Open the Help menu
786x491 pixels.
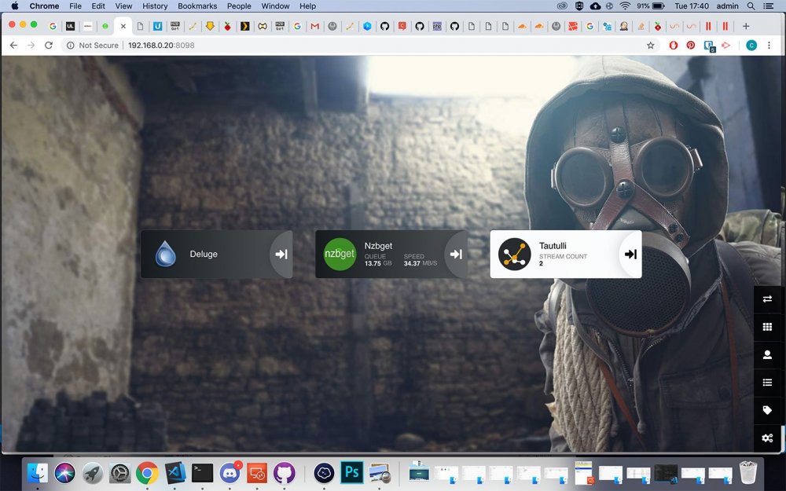pyautogui.click(x=308, y=6)
